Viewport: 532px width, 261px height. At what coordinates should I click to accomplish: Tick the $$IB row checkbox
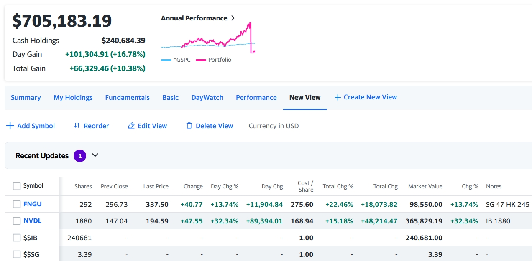point(17,238)
